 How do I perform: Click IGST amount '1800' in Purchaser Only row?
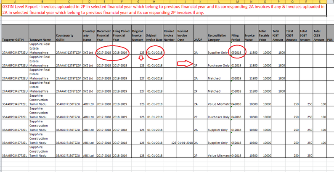click(x=278, y=61)
